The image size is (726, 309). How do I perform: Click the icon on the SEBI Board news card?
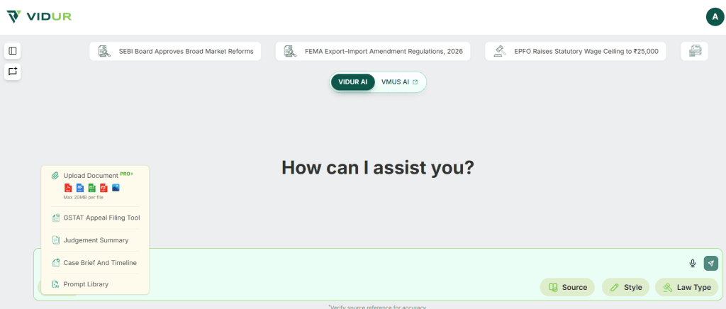tap(105, 51)
